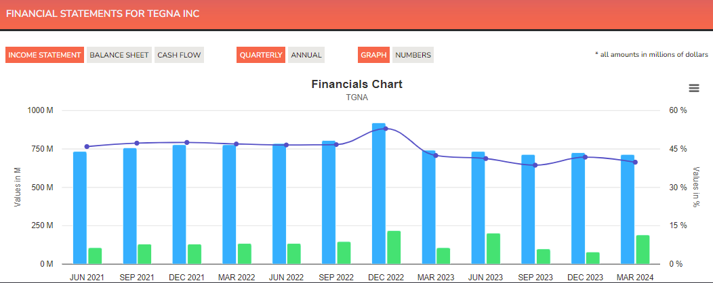
Task: Switch to the Cash Flow tab
Action: tap(179, 55)
